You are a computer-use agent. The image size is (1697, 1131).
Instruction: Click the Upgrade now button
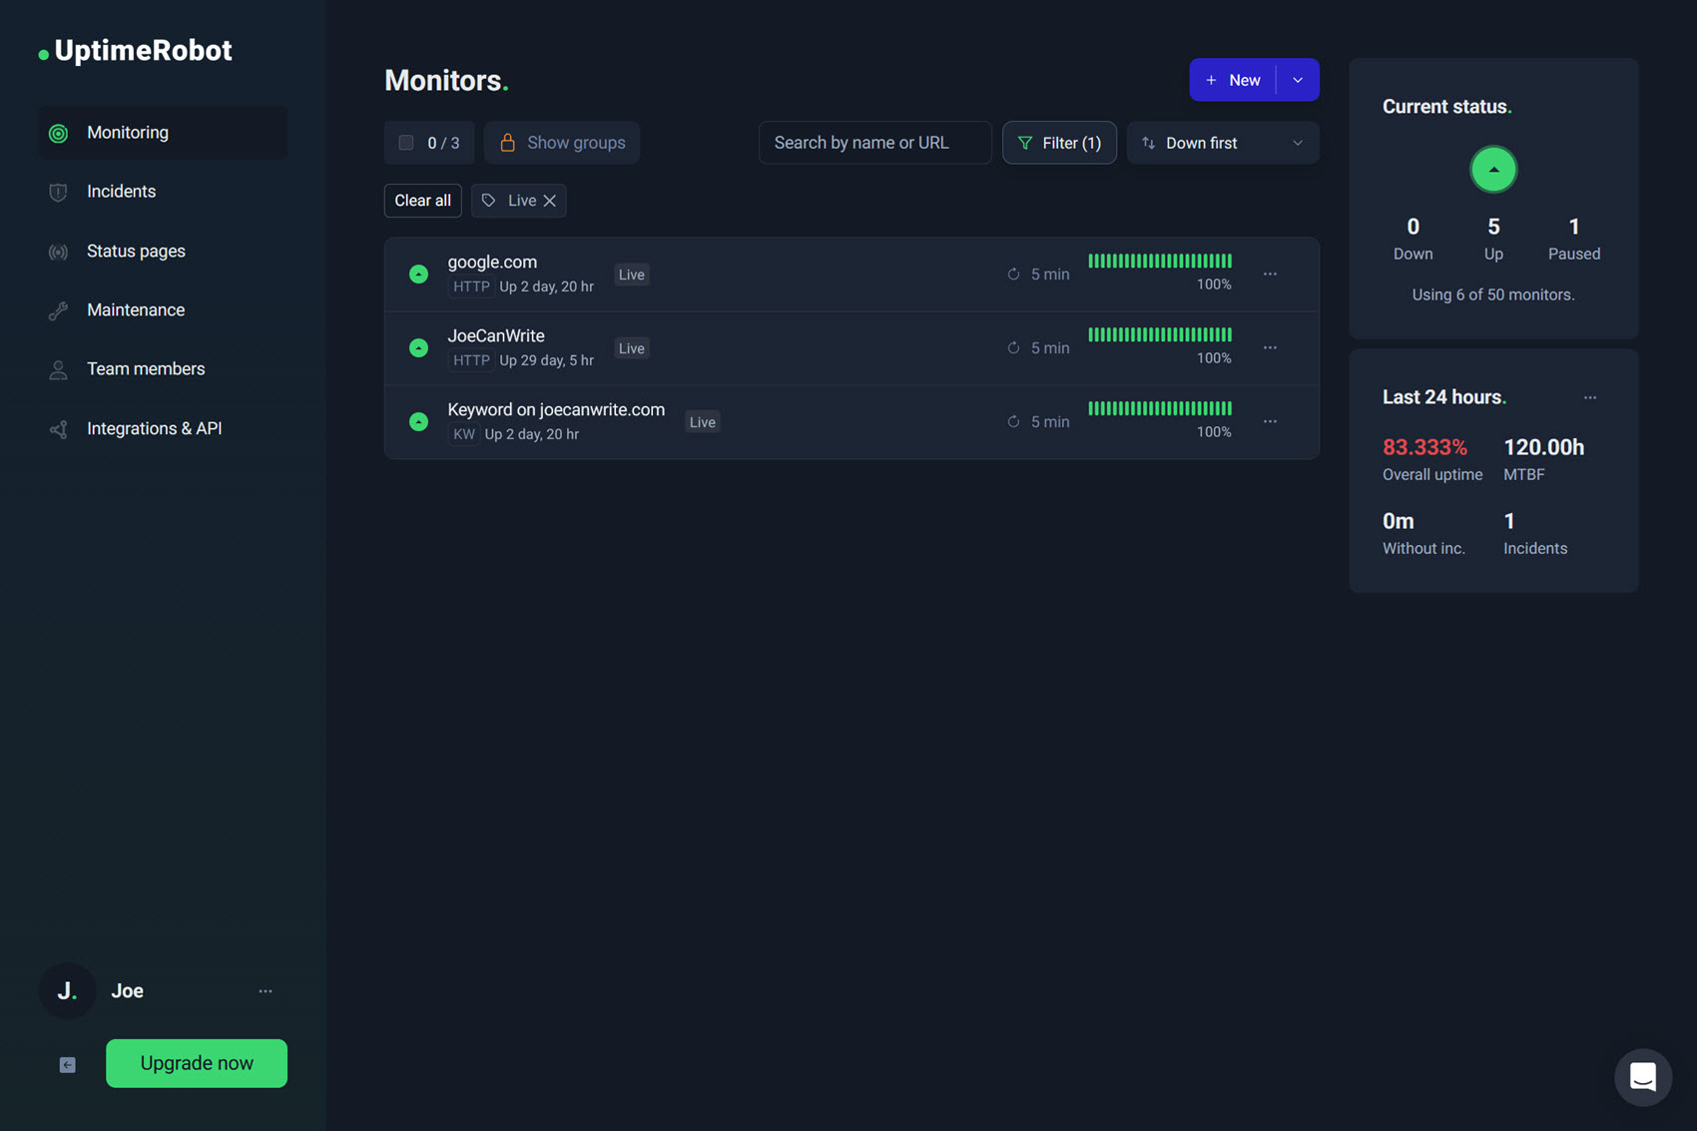(x=196, y=1063)
